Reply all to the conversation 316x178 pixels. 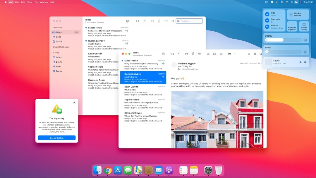tap(215, 54)
